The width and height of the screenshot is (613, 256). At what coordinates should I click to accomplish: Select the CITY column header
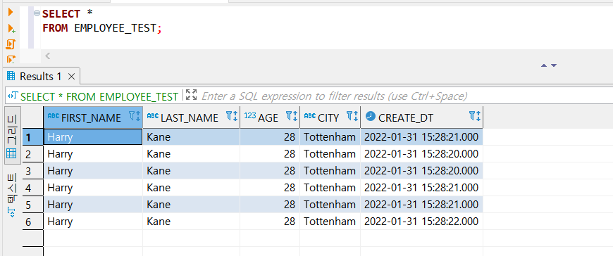click(330, 117)
